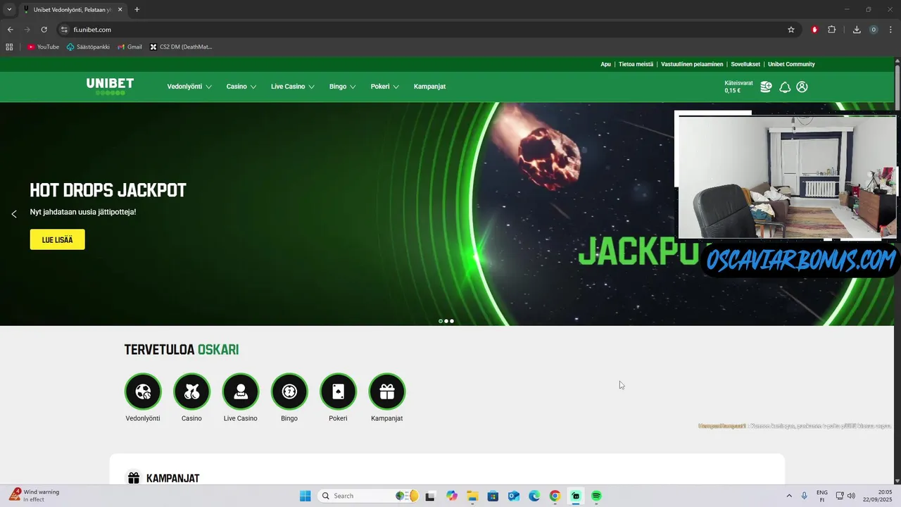This screenshot has height=507, width=901.
Task: Show the previous banner slide
Action: pyautogui.click(x=14, y=214)
